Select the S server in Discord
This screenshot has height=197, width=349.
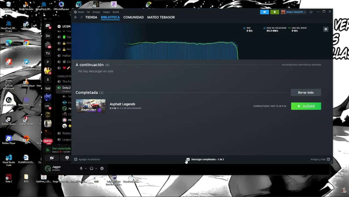[48, 80]
